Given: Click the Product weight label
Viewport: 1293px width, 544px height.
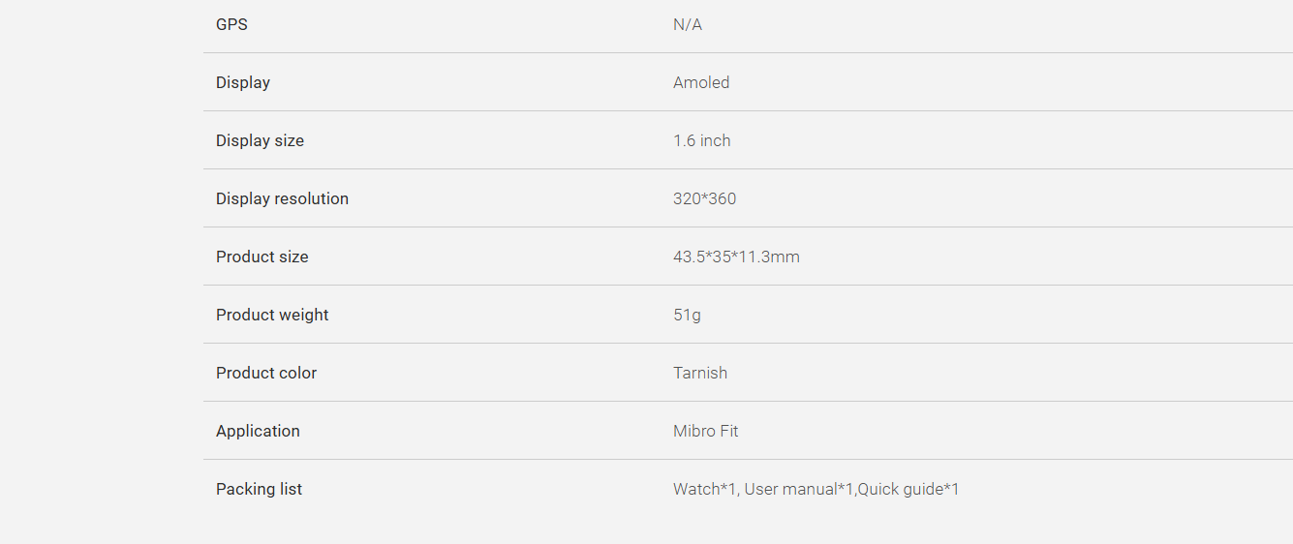Looking at the screenshot, I should click(272, 315).
